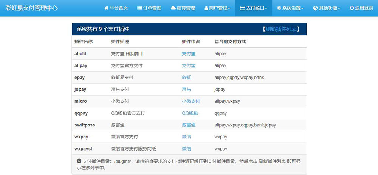Open the 彩虹 author link
378x175 pixels.
click(x=186, y=78)
